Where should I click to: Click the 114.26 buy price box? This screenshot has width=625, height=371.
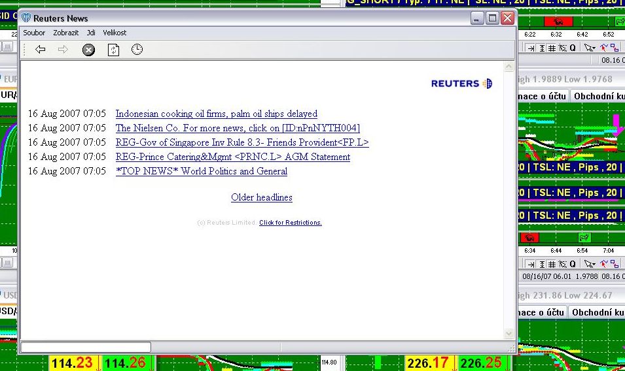(127, 363)
